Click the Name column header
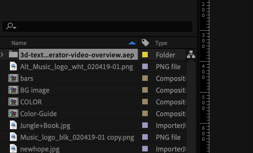253x153 pixels. (x=19, y=43)
